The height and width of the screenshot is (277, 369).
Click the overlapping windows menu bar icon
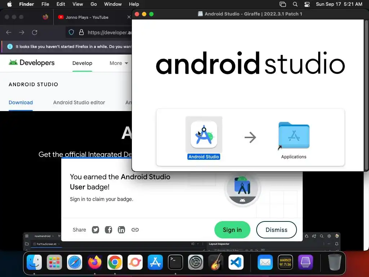[283, 4]
